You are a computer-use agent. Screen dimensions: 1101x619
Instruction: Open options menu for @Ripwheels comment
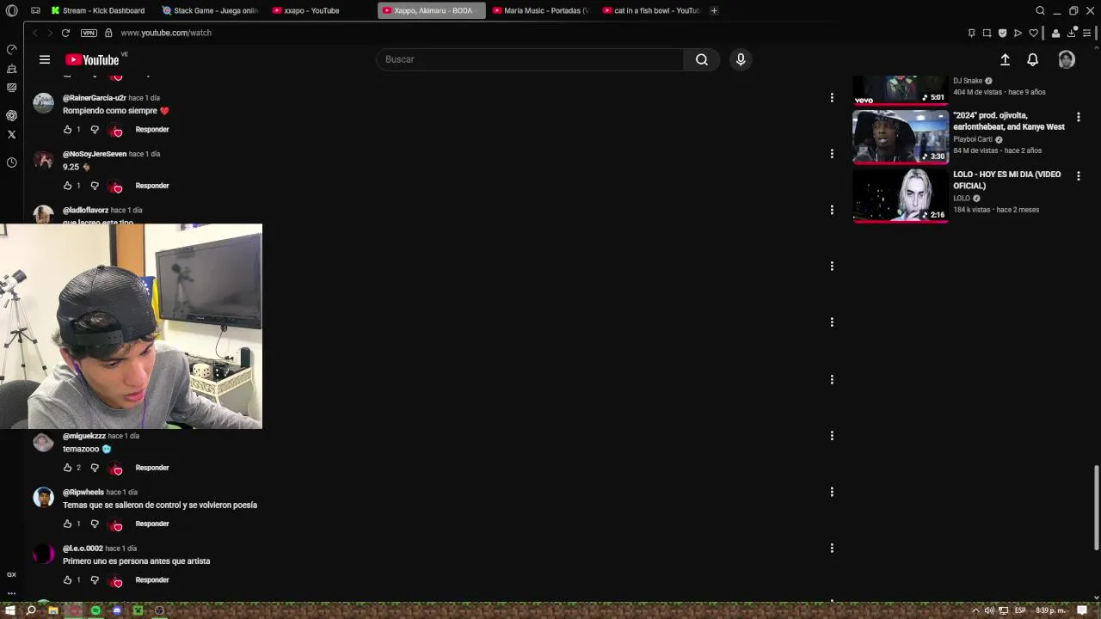click(832, 492)
